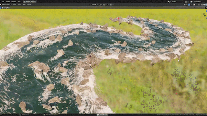Click the Anim Player status indicator

[102, 115]
